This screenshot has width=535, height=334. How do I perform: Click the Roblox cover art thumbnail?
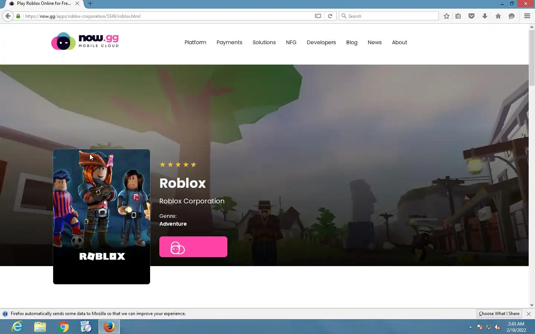click(101, 217)
